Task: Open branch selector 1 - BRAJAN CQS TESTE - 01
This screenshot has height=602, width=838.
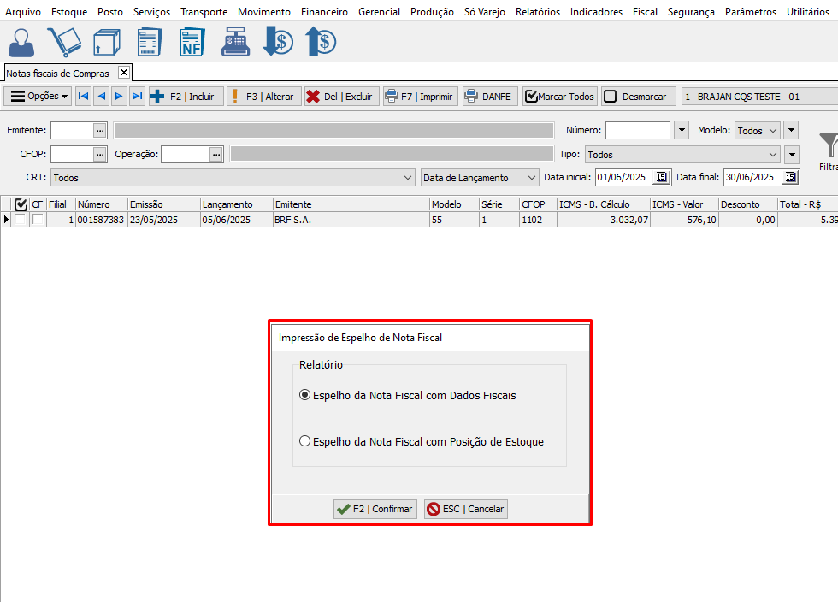Action: click(759, 97)
